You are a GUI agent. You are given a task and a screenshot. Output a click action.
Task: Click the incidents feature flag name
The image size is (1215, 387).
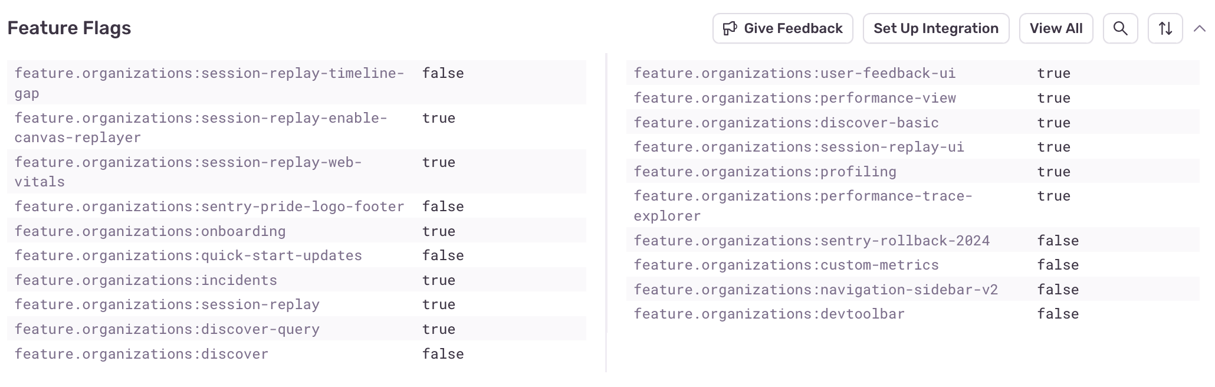146,280
